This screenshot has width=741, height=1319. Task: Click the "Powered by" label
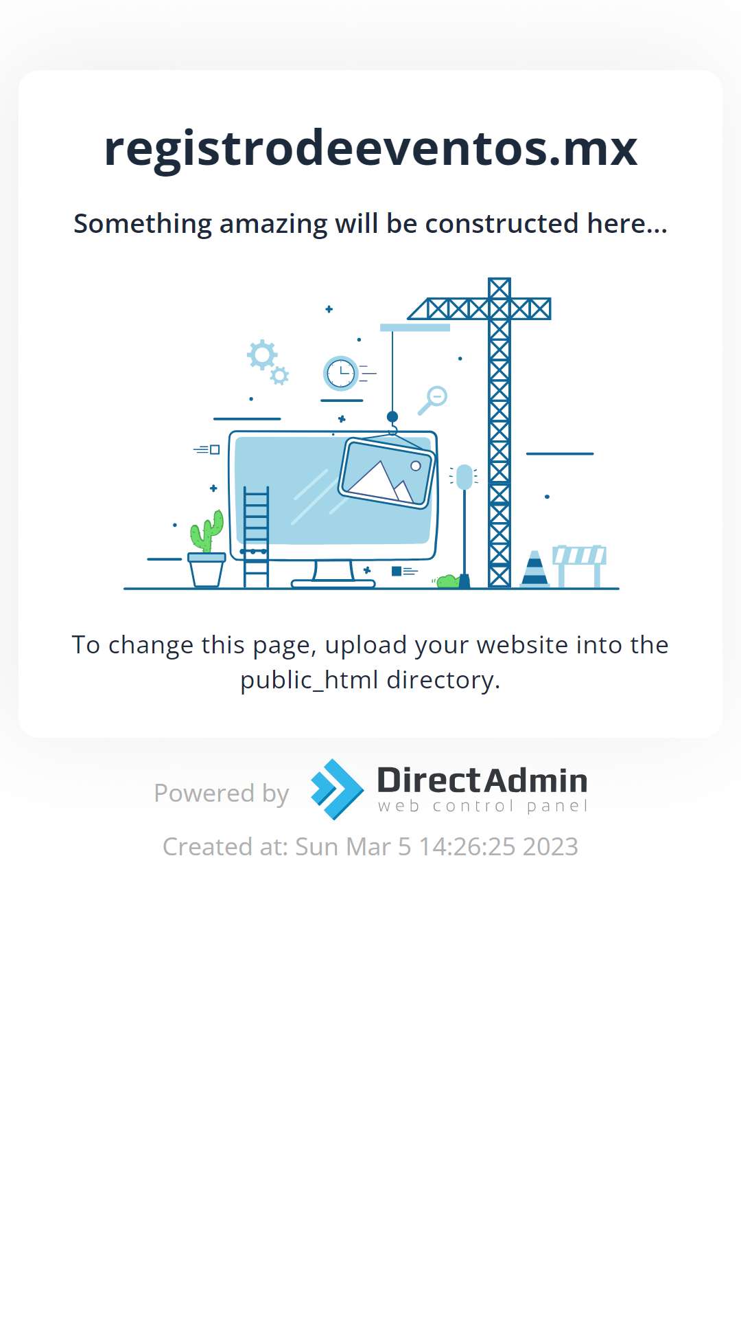(x=221, y=793)
